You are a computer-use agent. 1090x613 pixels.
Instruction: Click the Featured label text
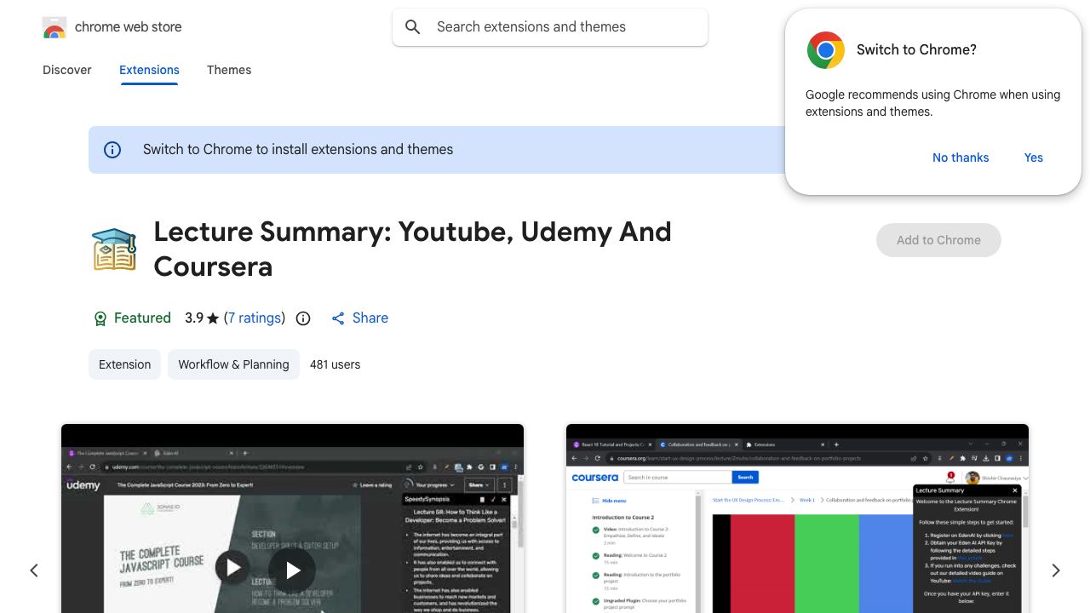click(142, 318)
